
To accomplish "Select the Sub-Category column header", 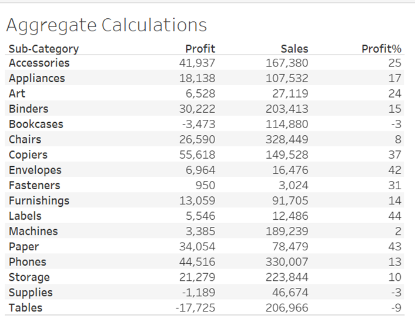I will click(43, 49).
